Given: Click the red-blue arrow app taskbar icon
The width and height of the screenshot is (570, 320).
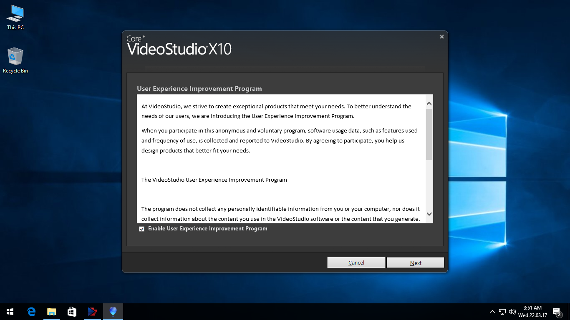Looking at the screenshot, I should (92, 312).
